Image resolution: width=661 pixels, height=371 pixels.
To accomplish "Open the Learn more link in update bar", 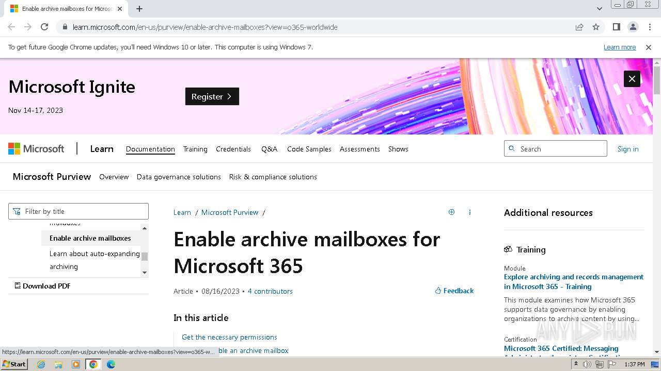I will pyautogui.click(x=620, y=47).
